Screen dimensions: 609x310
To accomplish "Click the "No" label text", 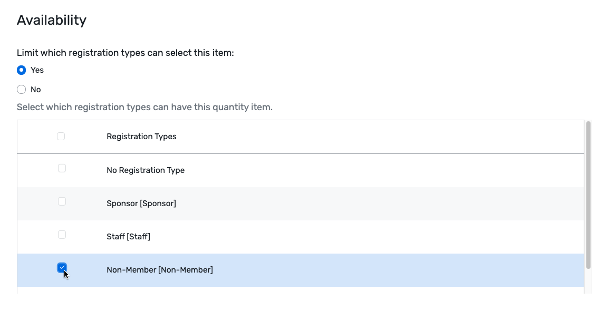I will 36,89.
